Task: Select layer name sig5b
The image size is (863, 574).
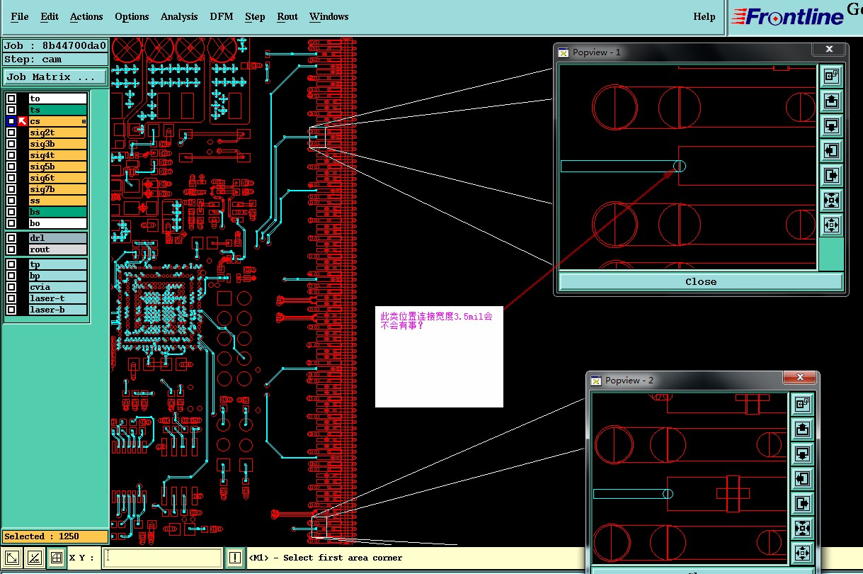Action: [x=57, y=167]
